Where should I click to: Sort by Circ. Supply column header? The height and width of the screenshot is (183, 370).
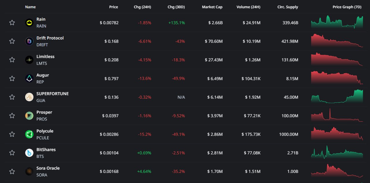click(x=288, y=7)
